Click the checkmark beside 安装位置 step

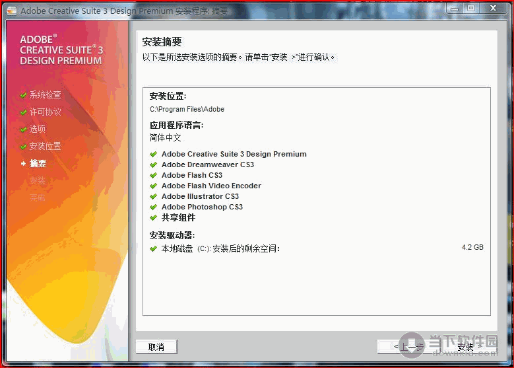[23, 147]
